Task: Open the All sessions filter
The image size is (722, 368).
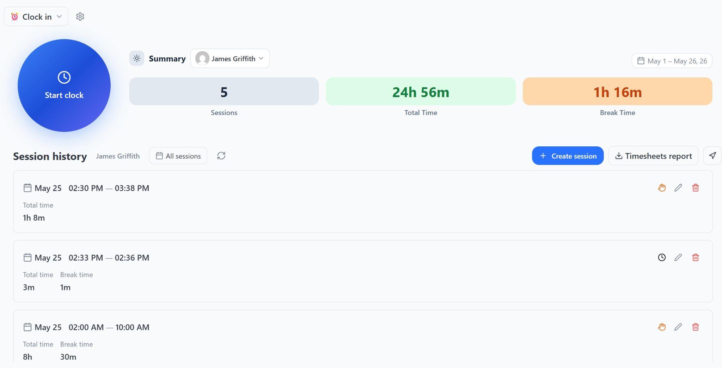Action: (178, 156)
